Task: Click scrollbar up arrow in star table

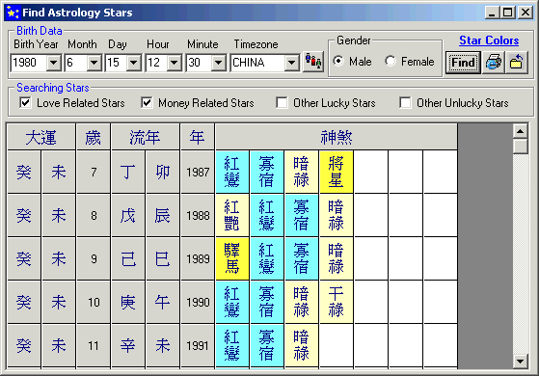Action: [520, 131]
